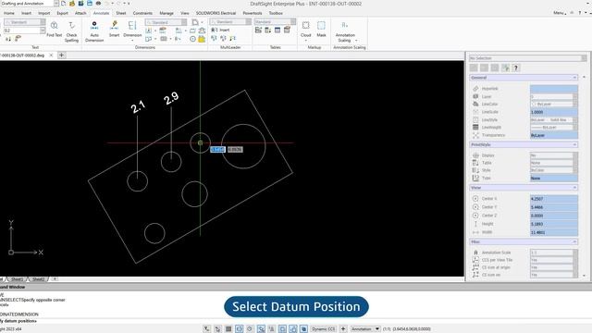Viewport: 592px width, 333px height.
Task: Collapse the View properties section
Action: (574, 188)
